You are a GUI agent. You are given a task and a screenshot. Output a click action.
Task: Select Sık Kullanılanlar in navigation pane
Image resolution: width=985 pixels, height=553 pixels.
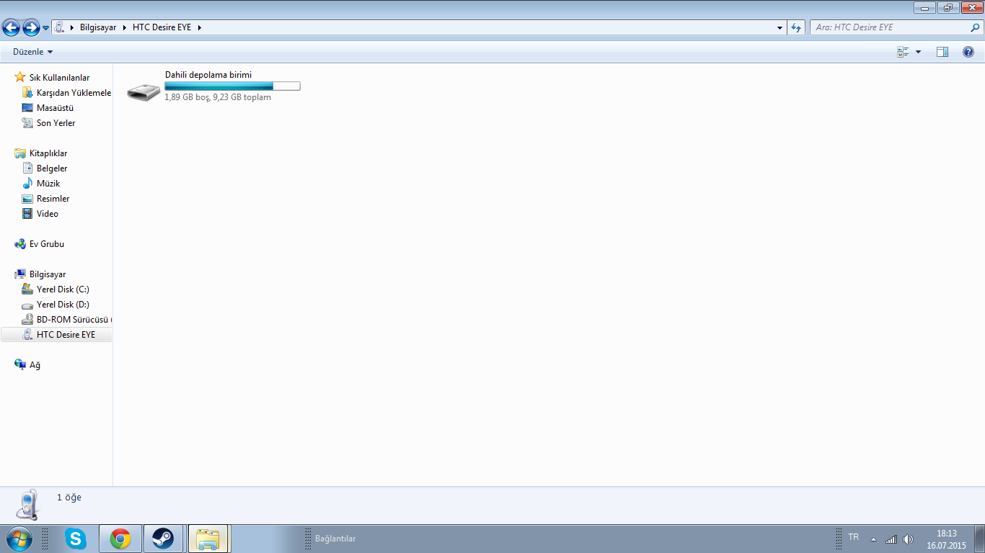[59, 78]
